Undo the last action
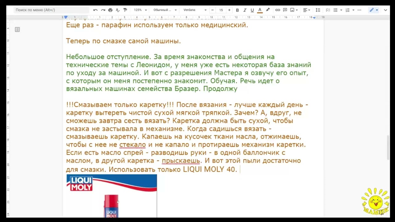The height and width of the screenshot is (222, 395). coord(95,10)
